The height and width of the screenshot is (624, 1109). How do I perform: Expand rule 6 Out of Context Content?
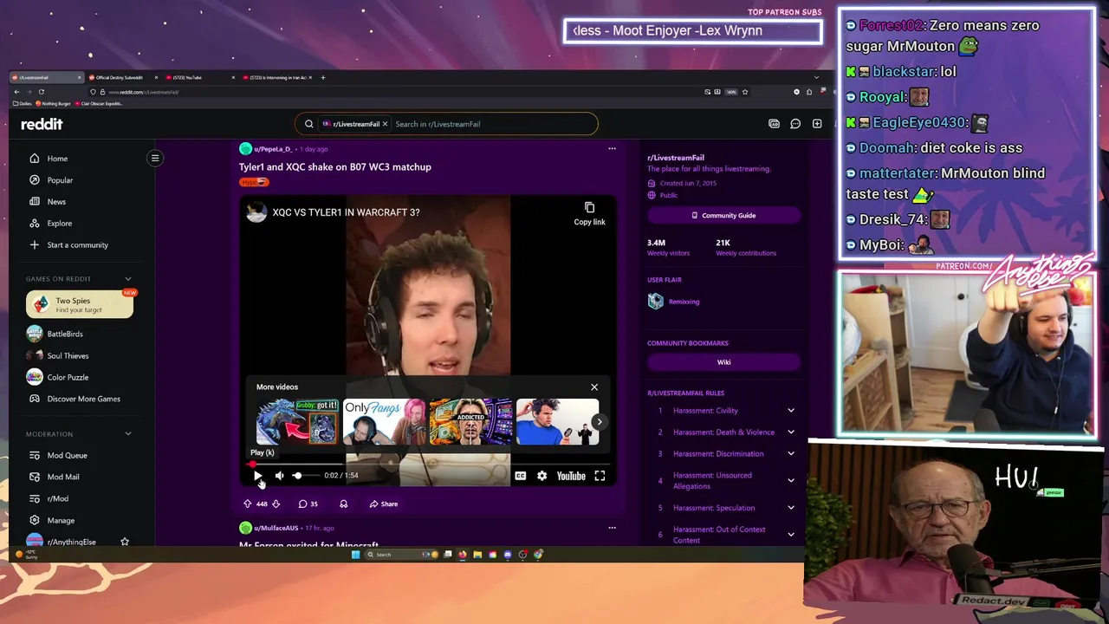click(790, 535)
